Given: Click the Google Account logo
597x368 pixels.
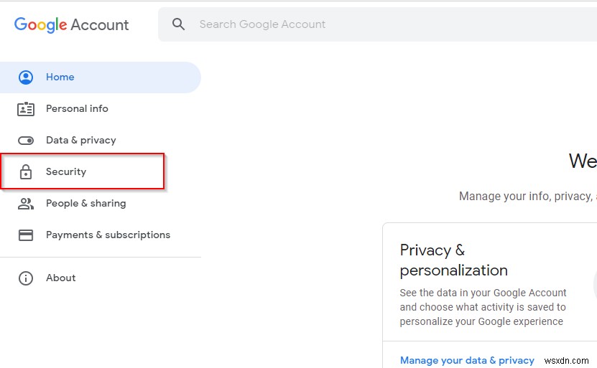Looking at the screenshot, I should pyautogui.click(x=71, y=24).
